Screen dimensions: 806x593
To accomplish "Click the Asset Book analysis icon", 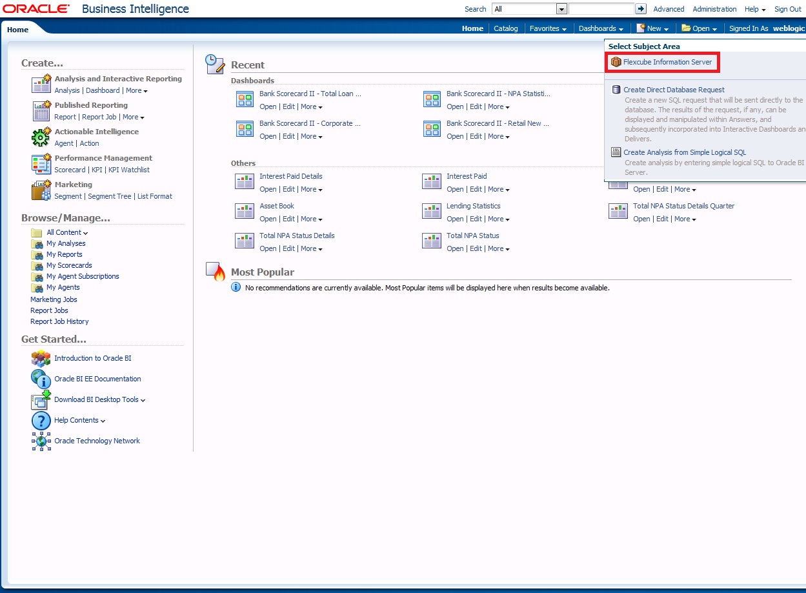I will click(x=245, y=211).
